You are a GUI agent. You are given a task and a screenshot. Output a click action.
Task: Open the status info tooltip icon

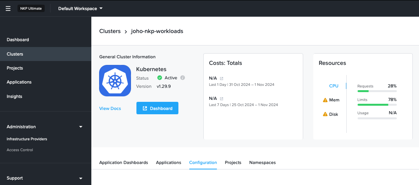[183, 78]
